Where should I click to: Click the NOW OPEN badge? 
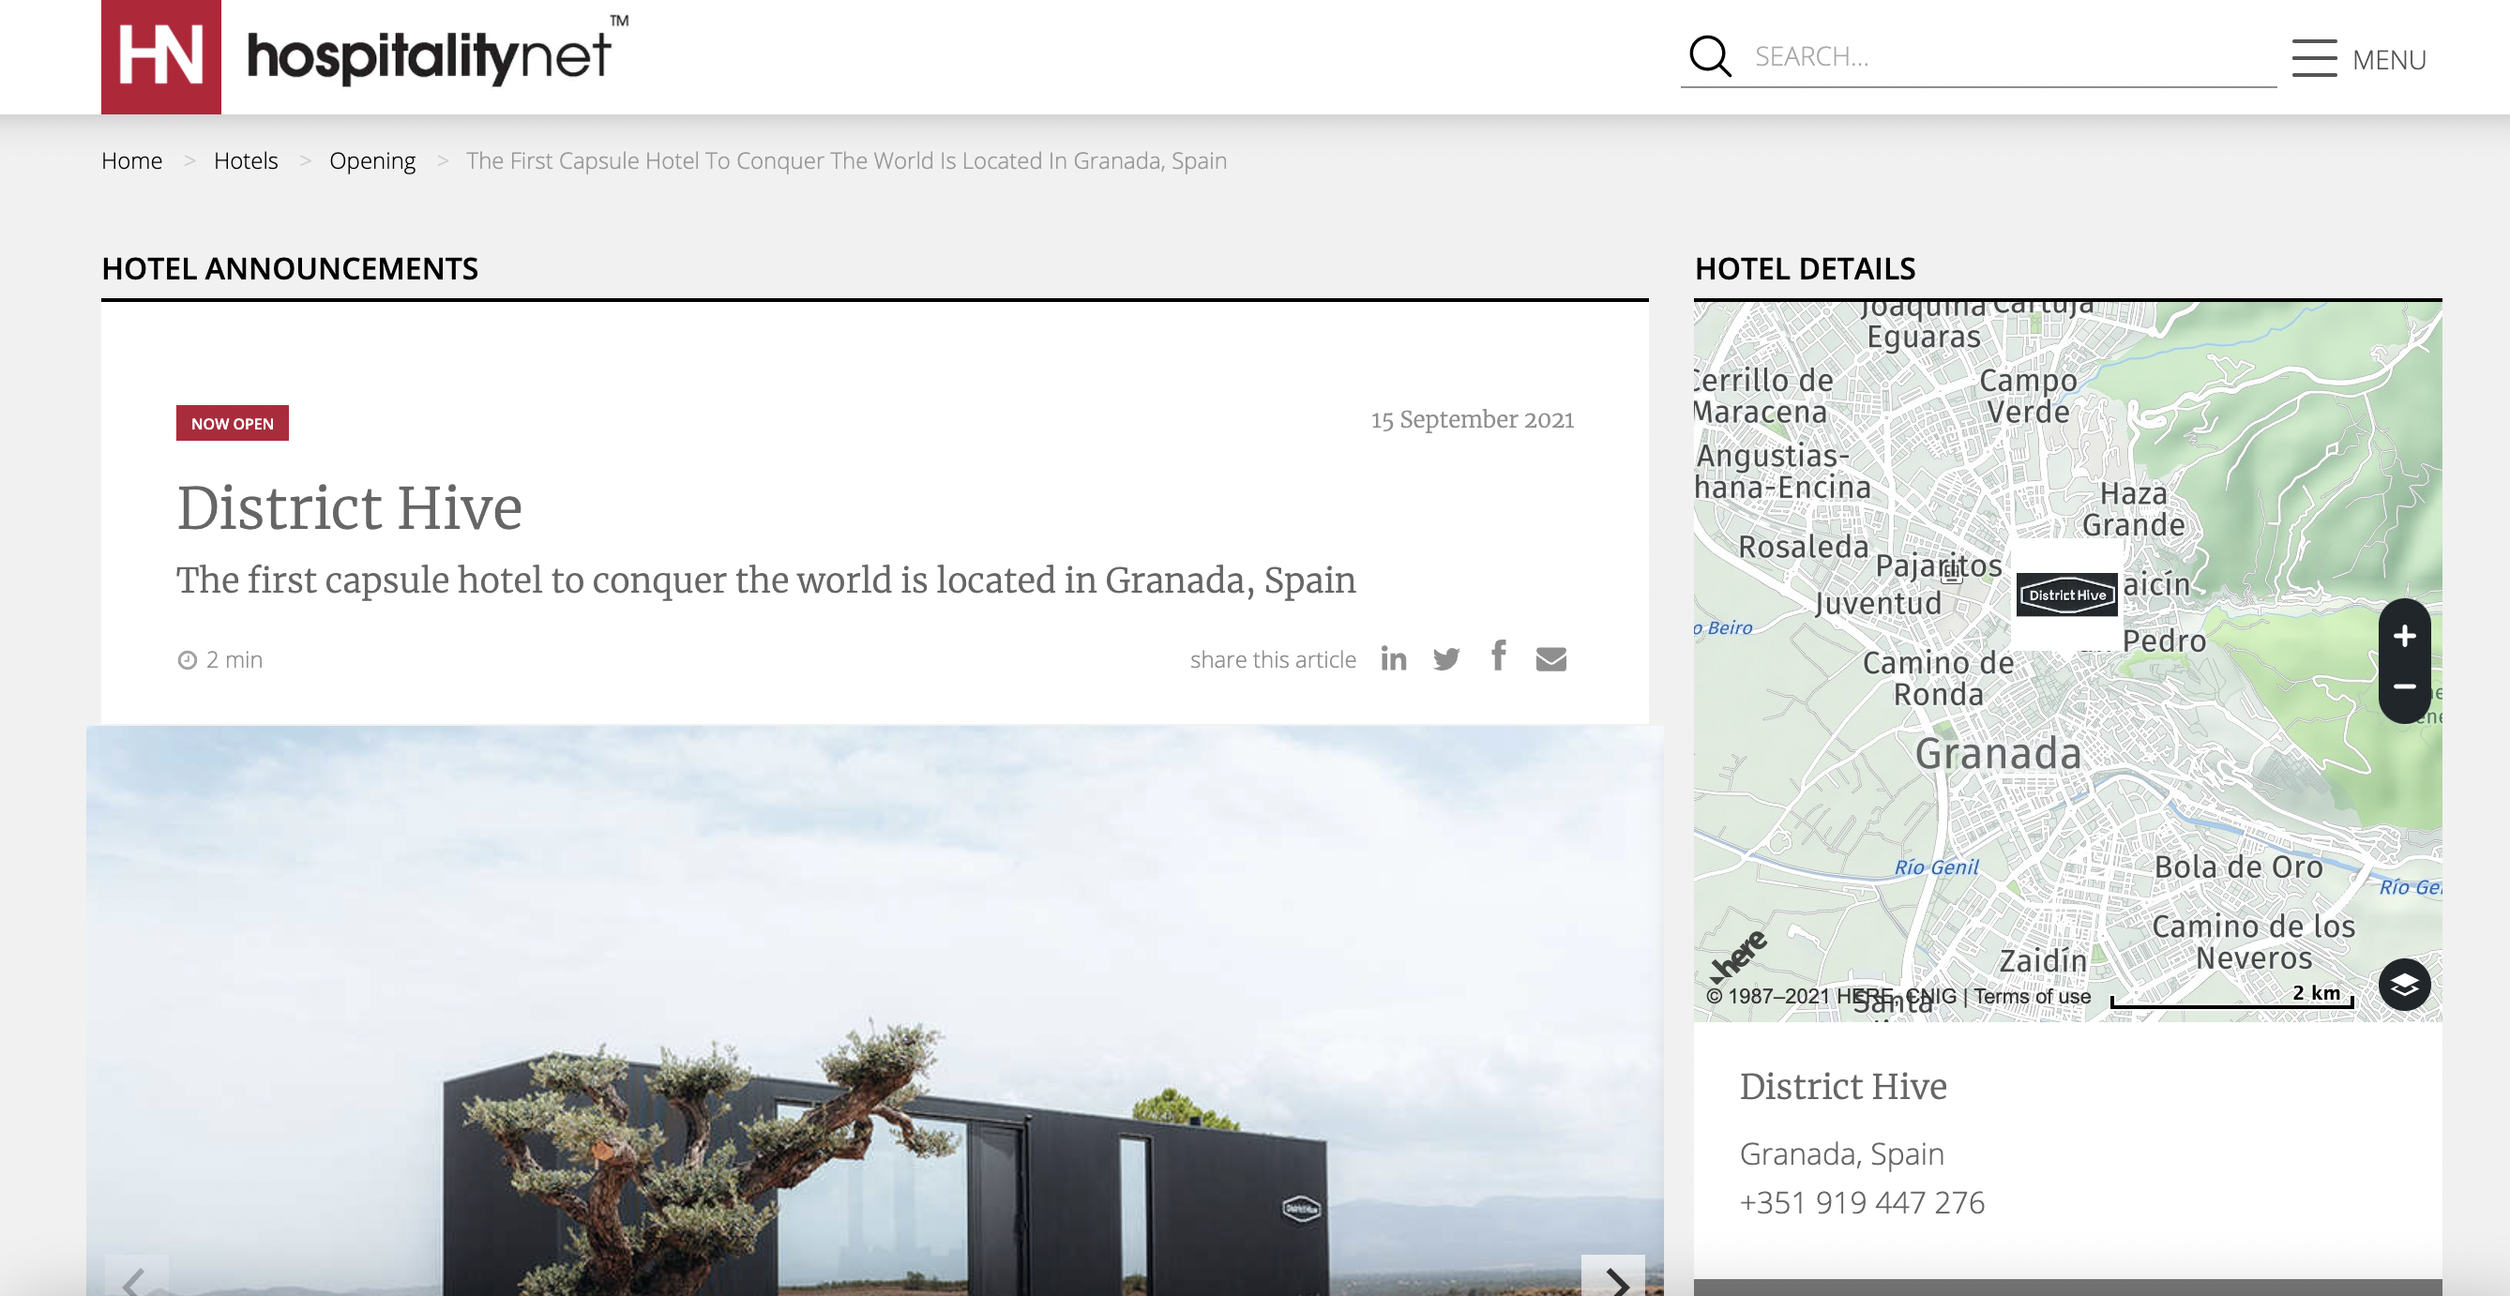click(x=232, y=423)
